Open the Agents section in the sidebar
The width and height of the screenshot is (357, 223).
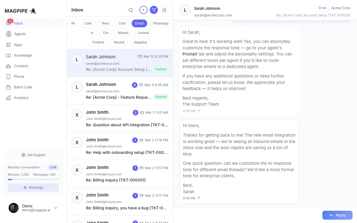click(20, 34)
